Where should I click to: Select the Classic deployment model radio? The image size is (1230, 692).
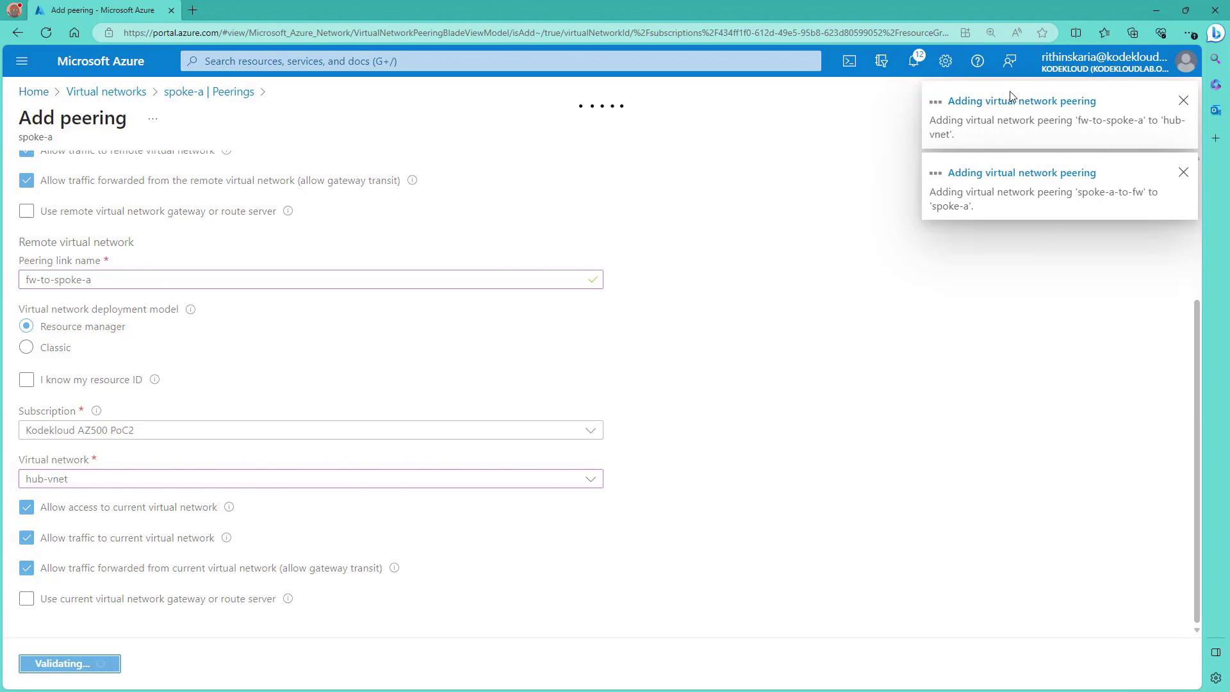tap(26, 347)
